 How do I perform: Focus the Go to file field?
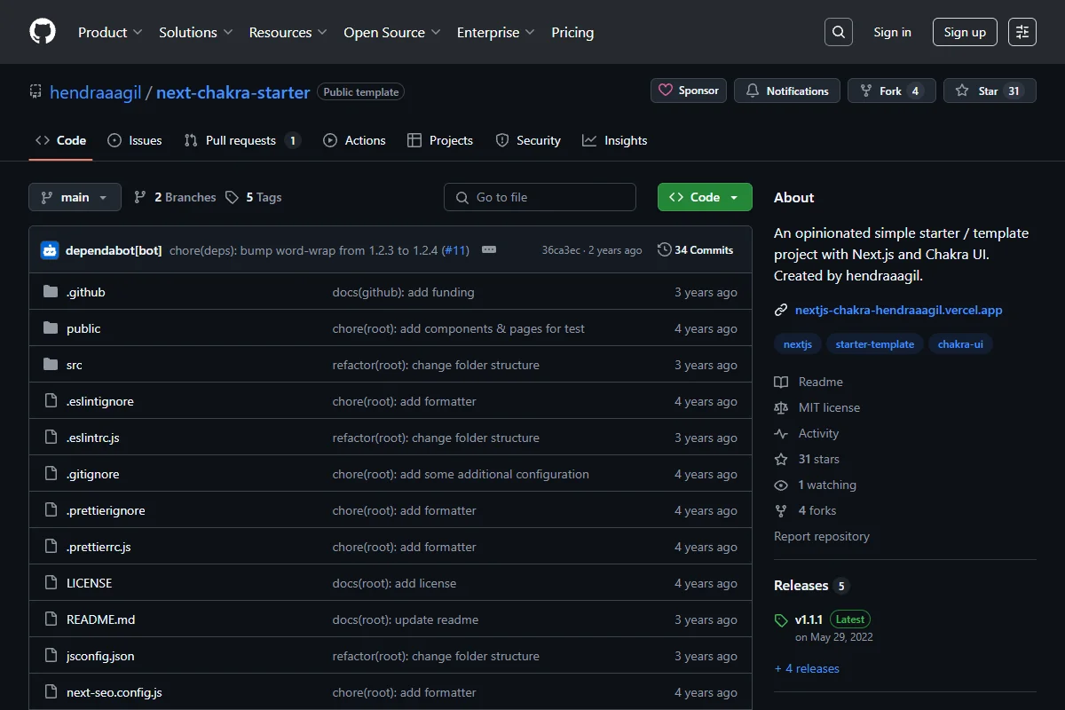coord(540,197)
